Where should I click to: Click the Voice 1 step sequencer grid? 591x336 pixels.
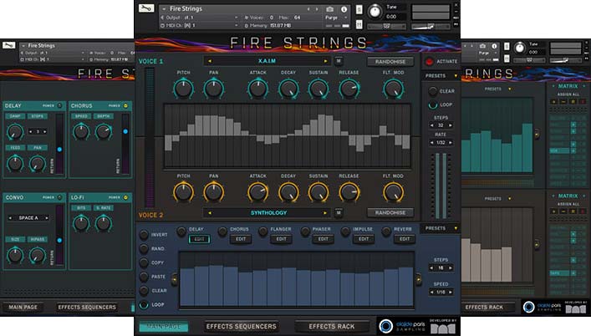point(288,135)
